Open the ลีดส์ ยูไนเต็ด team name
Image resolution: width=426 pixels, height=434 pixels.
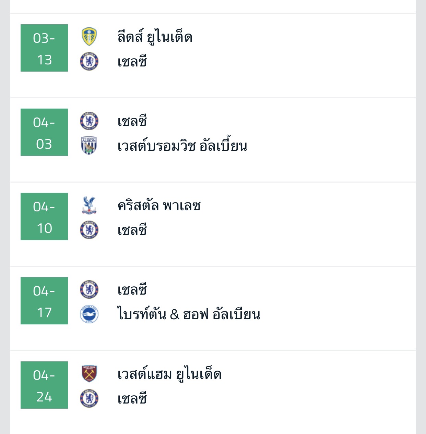[x=155, y=37]
